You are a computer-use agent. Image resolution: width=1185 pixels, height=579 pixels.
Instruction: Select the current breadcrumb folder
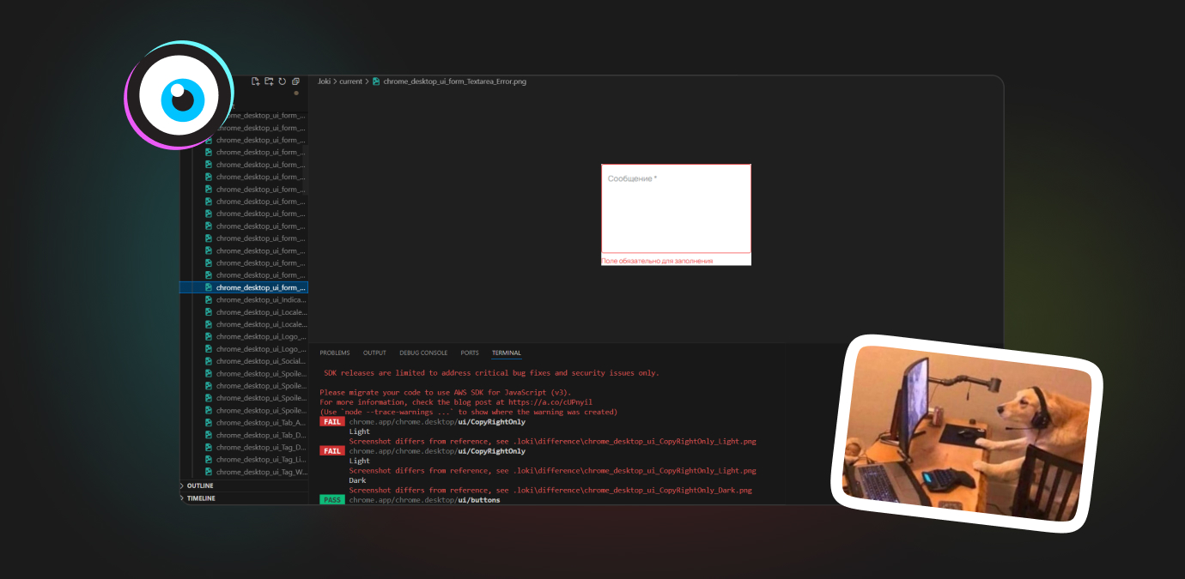coord(350,81)
